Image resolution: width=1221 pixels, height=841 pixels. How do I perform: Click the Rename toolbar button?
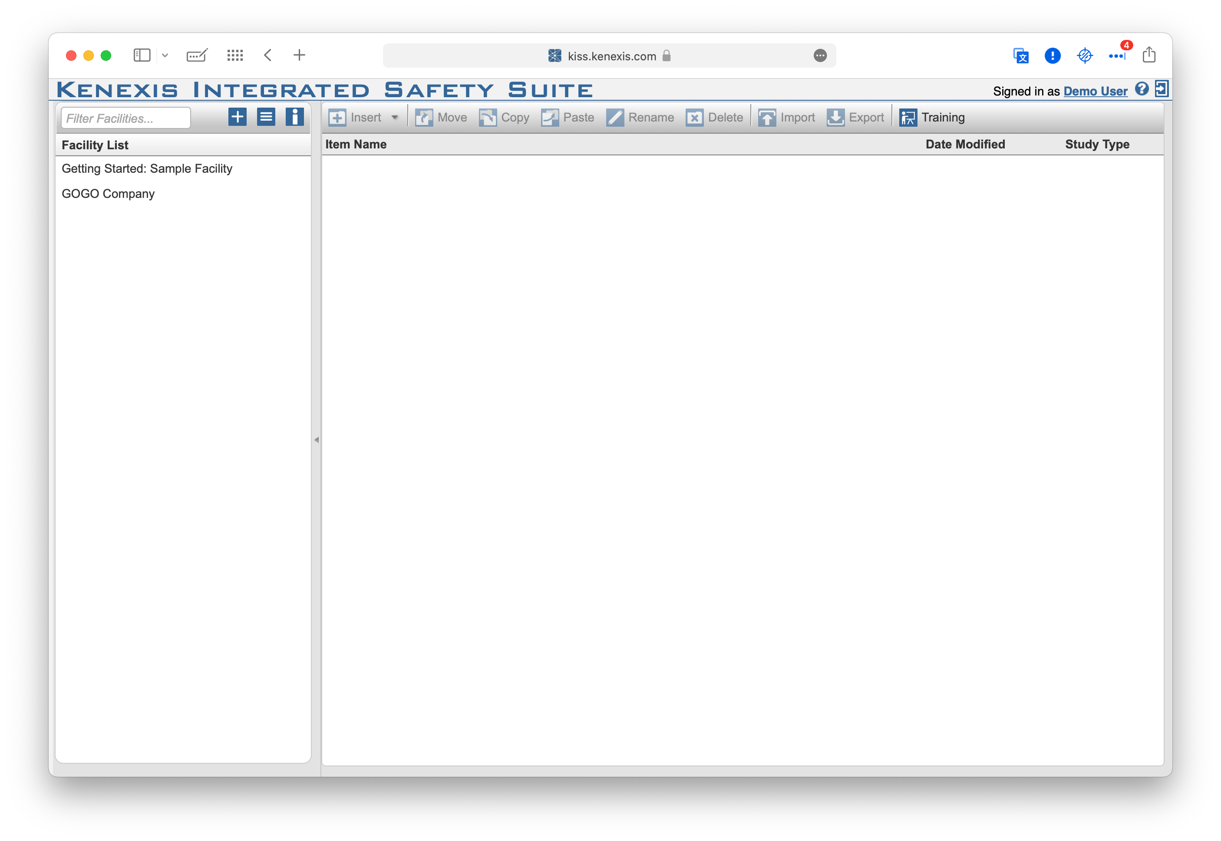[640, 118]
